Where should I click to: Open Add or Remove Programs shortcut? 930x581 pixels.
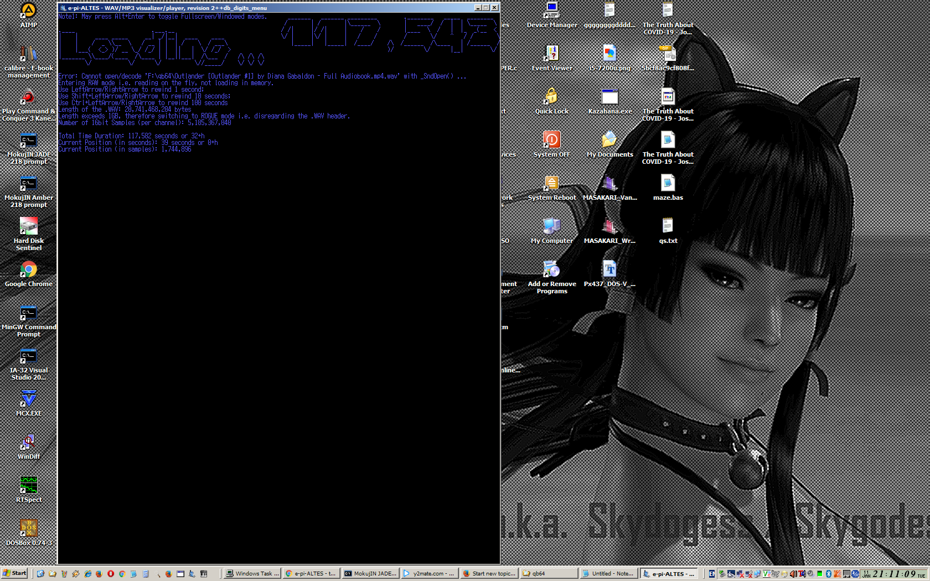(x=552, y=278)
